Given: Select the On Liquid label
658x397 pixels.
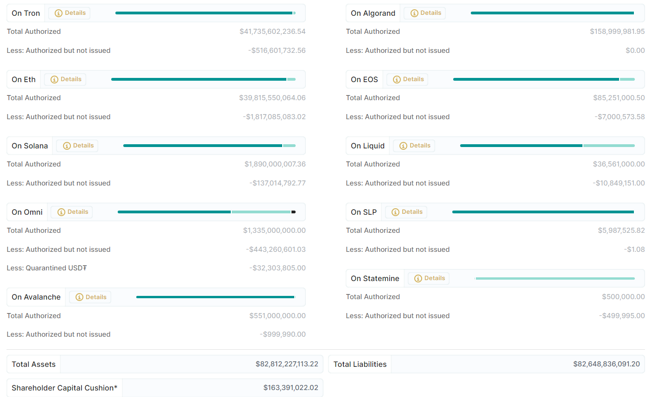Looking at the screenshot, I should (x=367, y=146).
